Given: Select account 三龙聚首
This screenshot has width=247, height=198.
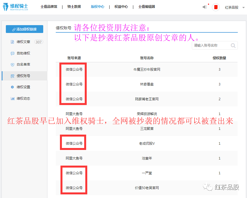Looking at the screenshot, I should [147, 128].
